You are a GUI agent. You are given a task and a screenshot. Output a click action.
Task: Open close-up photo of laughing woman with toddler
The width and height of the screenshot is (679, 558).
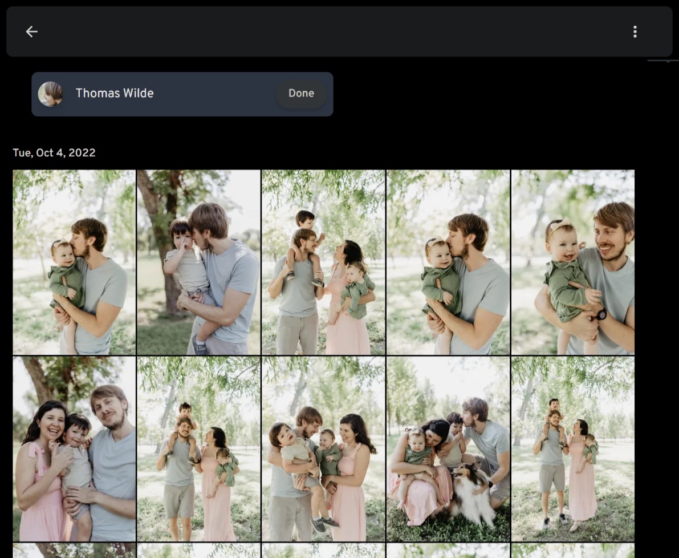pos(74,448)
